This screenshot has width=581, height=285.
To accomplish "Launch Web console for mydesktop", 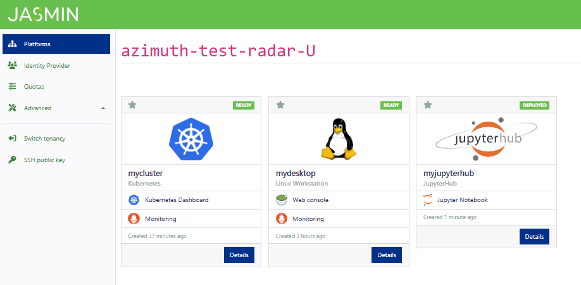I will (x=310, y=200).
